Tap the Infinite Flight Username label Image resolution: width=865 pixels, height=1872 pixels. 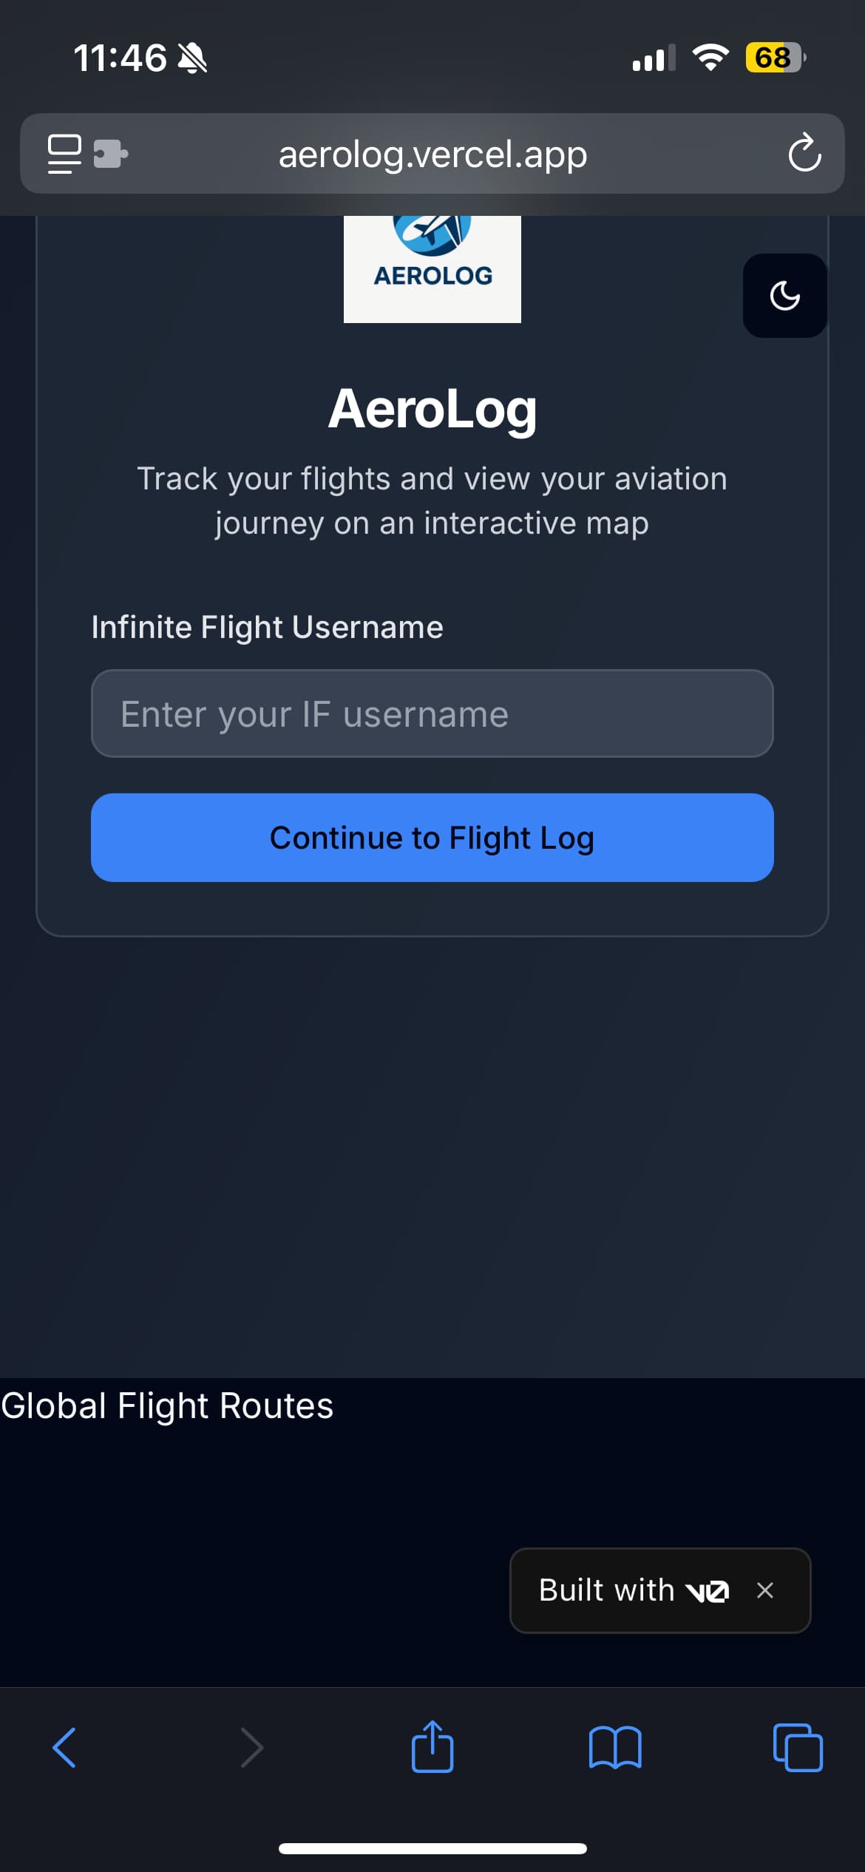tap(267, 627)
